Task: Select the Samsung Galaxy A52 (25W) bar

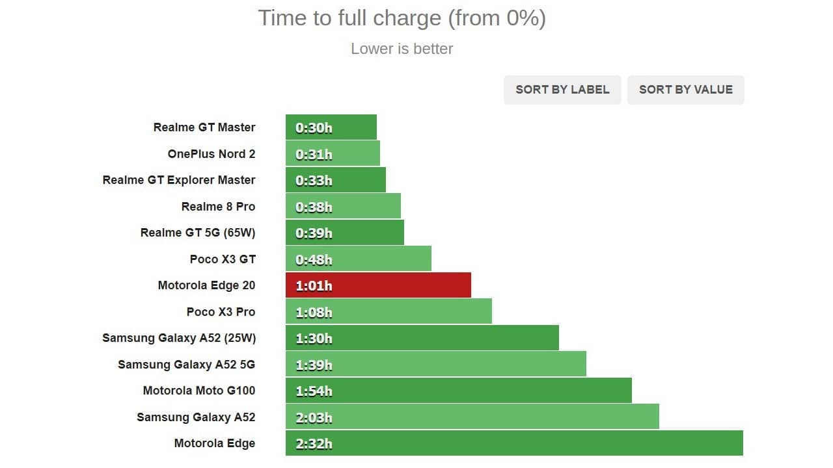Action: (x=422, y=338)
